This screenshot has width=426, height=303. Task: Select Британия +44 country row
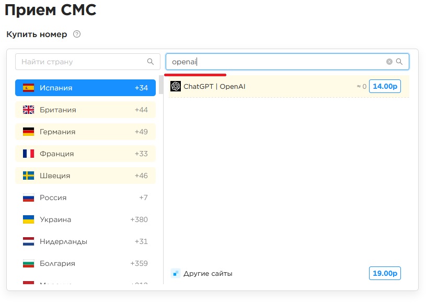click(x=85, y=110)
